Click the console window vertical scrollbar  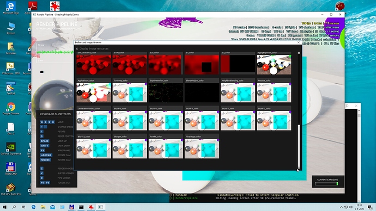coord(359,156)
